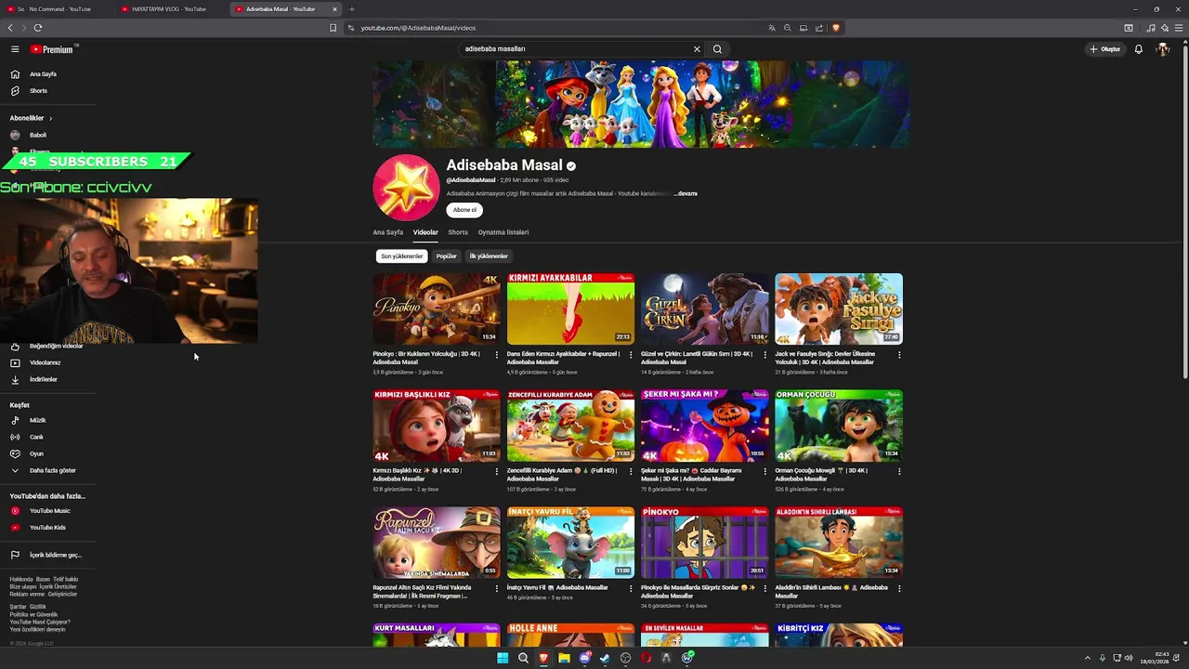Open Opera from taskbar
The width and height of the screenshot is (1189, 669).
(x=646, y=658)
